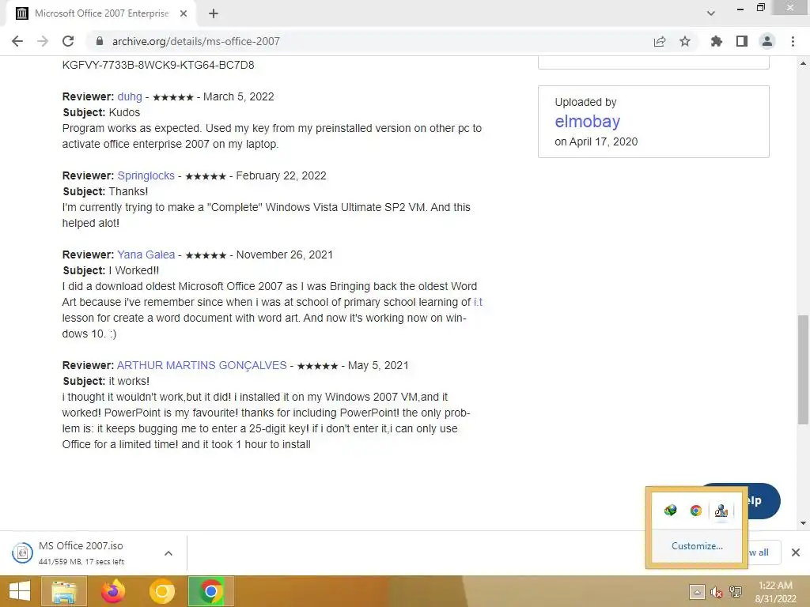Click the review subject "I Worked!!"
The height and width of the screenshot is (607, 810).
point(134,270)
